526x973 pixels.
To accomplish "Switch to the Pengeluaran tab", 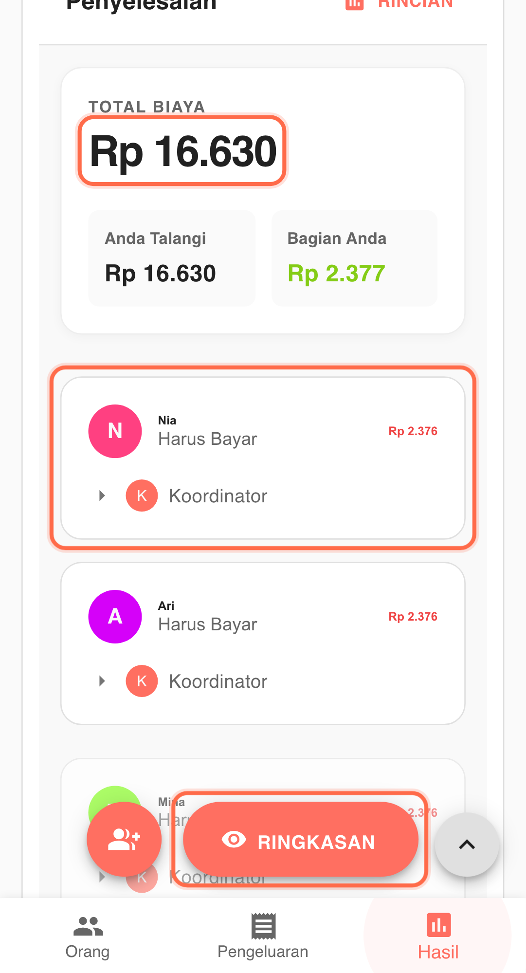I will point(263,936).
